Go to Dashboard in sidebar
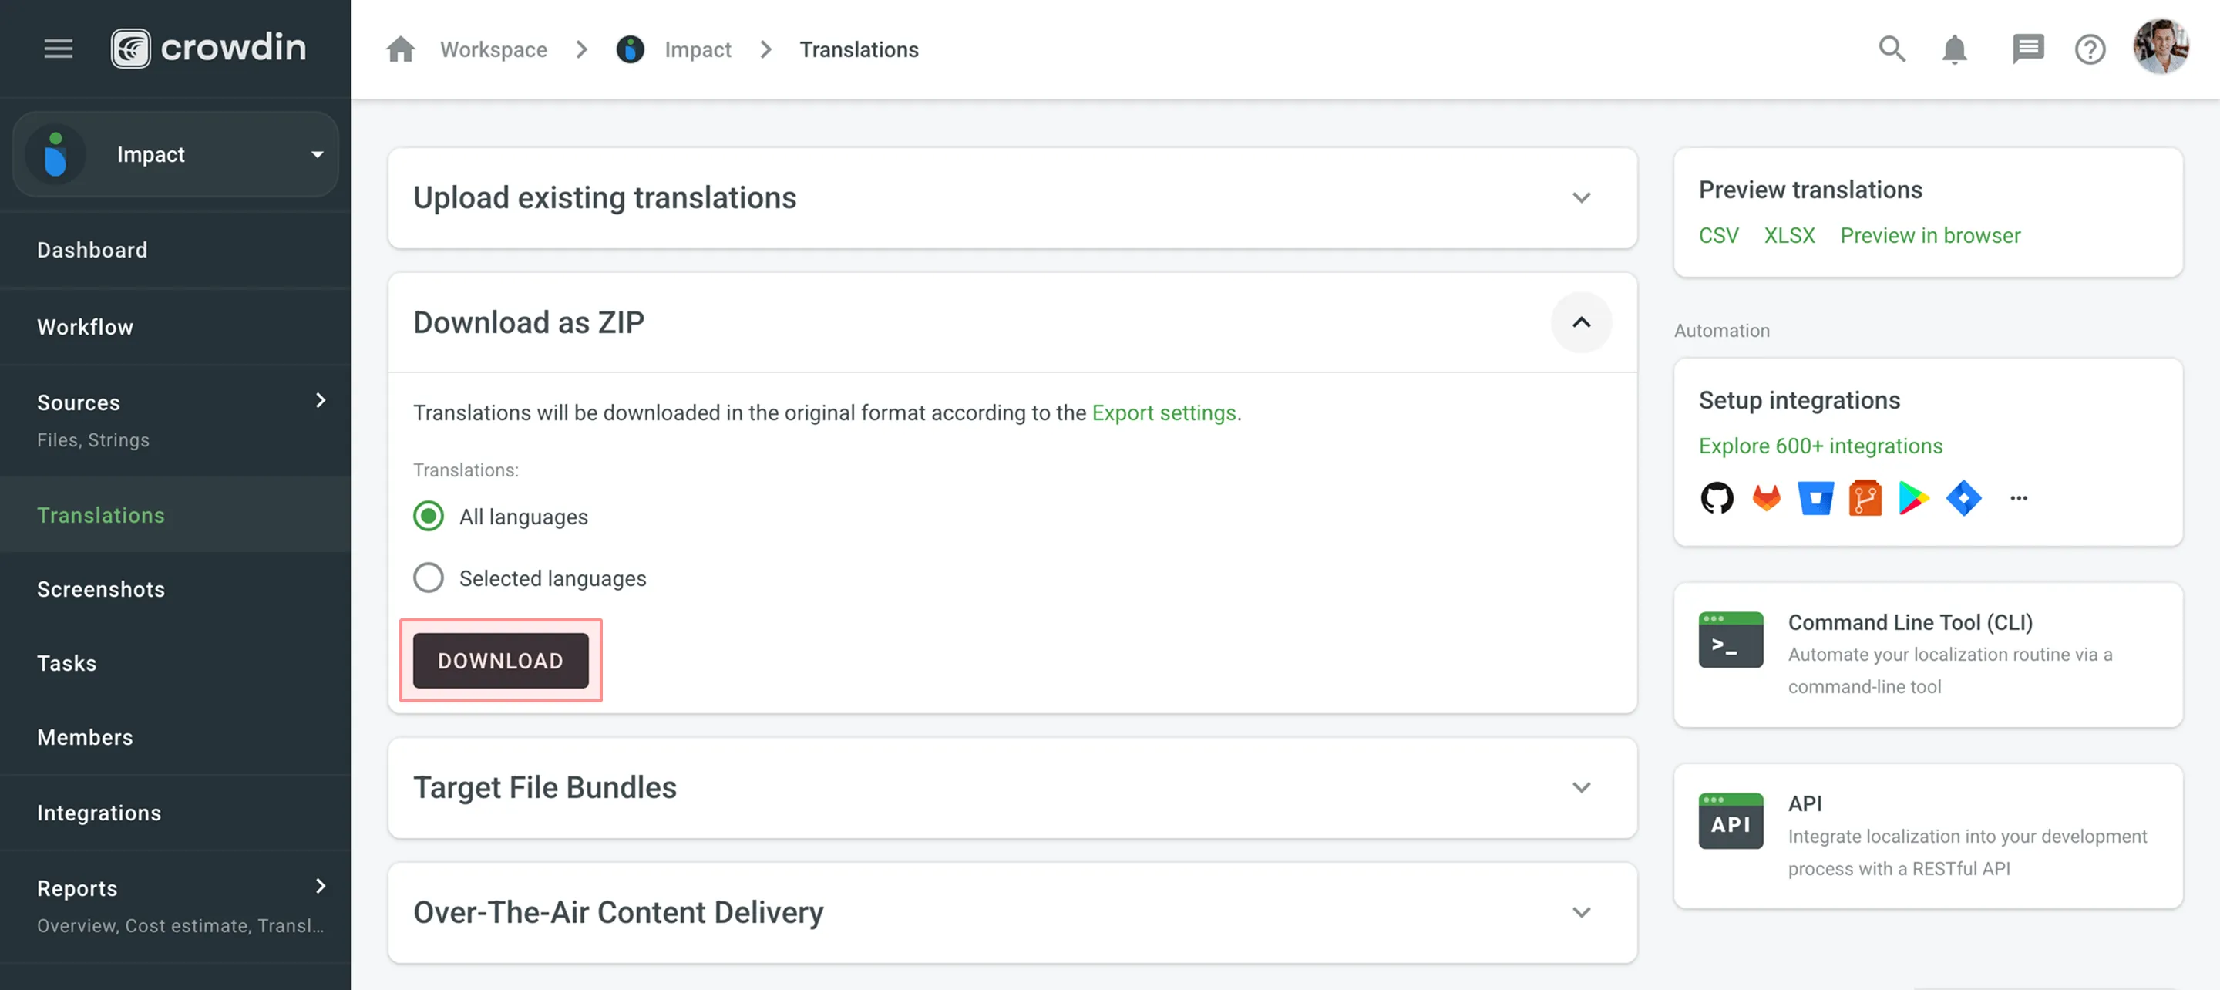This screenshot has height=990, width=2220. [92, 250]
